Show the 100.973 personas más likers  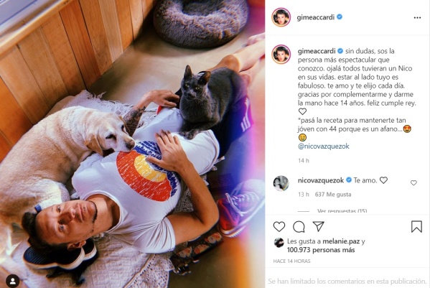coord(321,250)
